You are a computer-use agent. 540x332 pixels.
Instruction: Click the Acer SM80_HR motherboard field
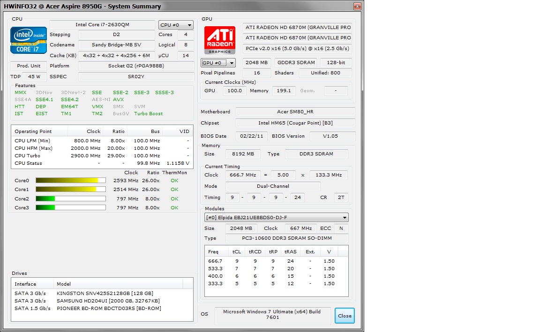tap(295, 112)
